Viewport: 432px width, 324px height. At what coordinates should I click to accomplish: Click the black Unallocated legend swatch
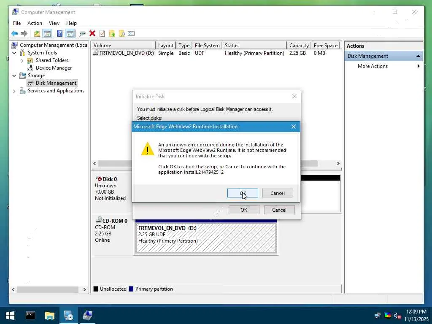tap(96, 289)
